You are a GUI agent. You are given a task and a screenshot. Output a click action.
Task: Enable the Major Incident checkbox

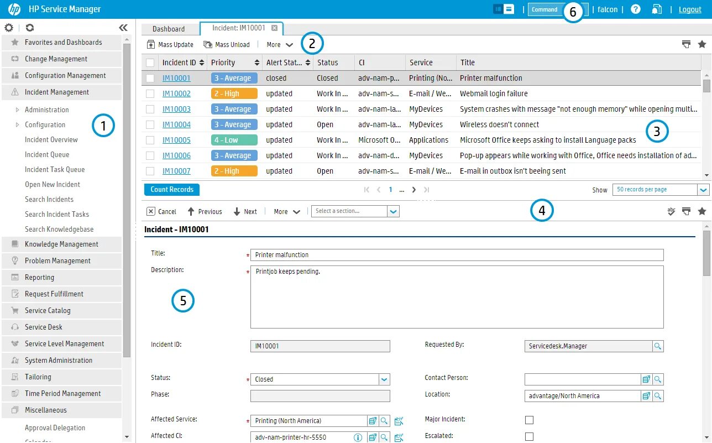point(529,420)
